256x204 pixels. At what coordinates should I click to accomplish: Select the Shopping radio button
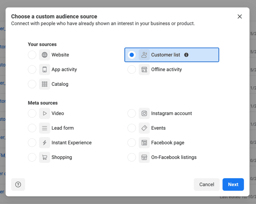[x=32, y=157]
